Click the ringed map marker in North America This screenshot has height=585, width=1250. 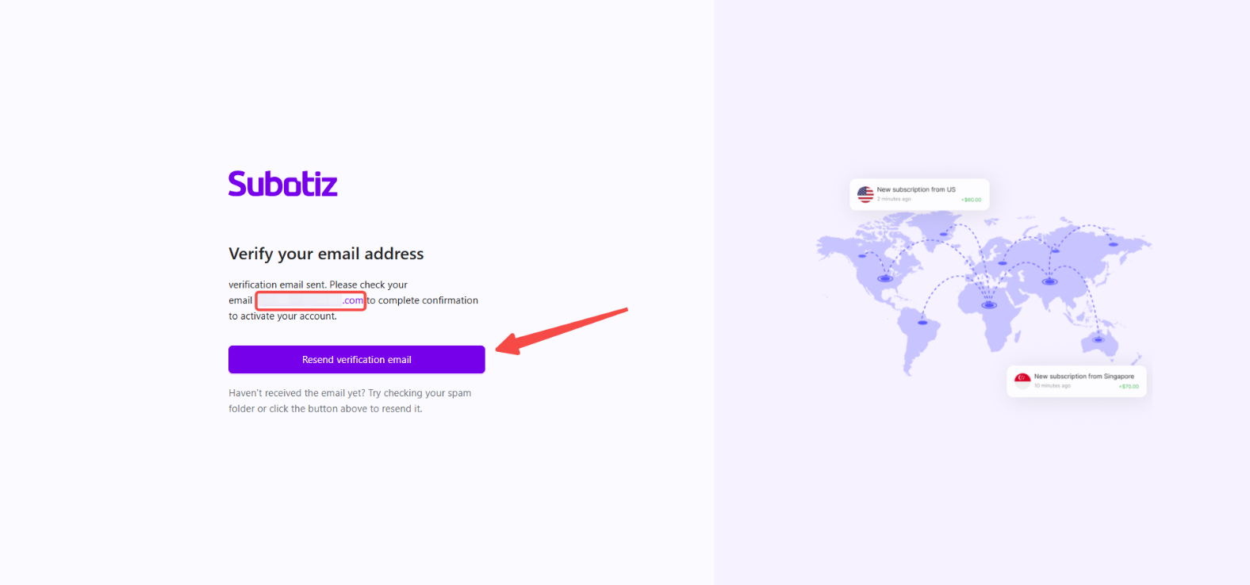[885, 278]
